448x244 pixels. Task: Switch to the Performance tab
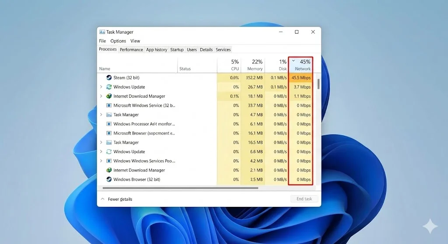coord(131,50)
